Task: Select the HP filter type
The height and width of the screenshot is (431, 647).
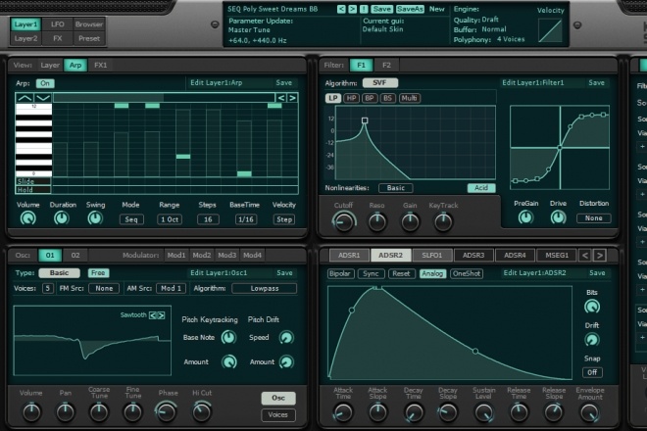Action: [352, 98]
